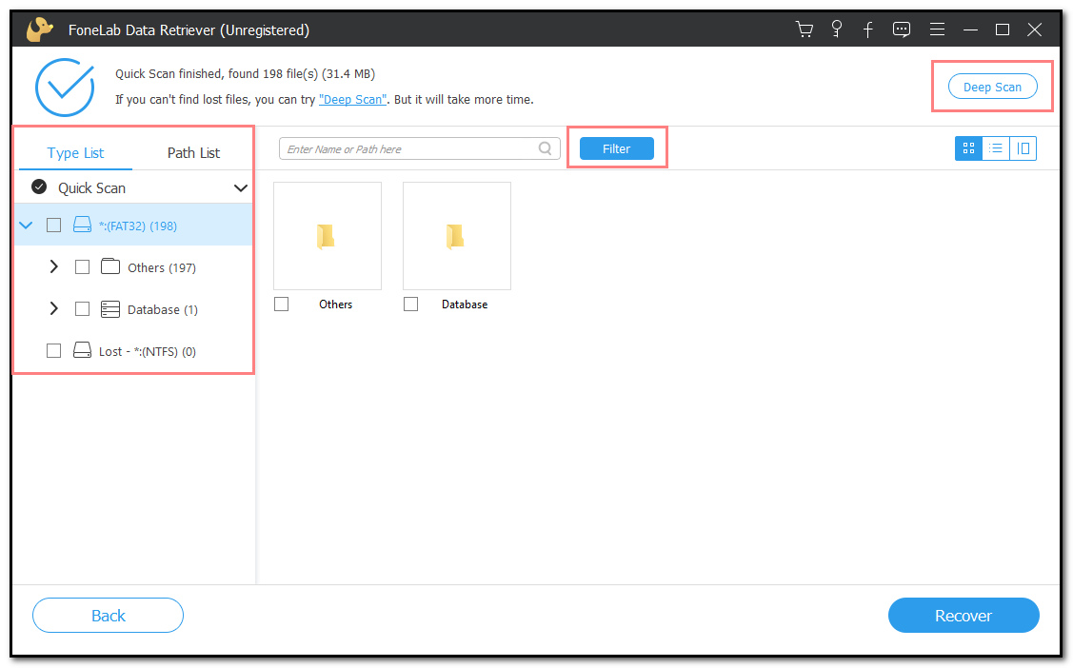Viewport: 1073px width, 668px height.
Task: Collapse the Quick Scan section chevron
Action: 240,188
